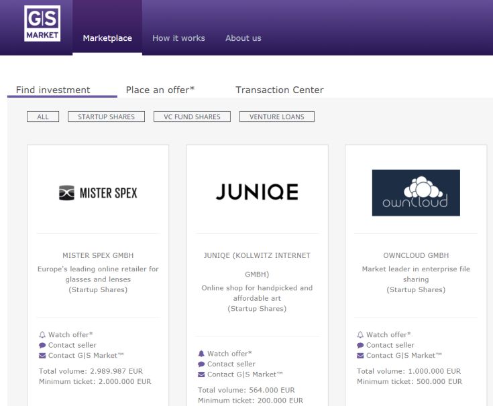Click speech bubble icon on Mister Spex card

click(x=42, y=346)
